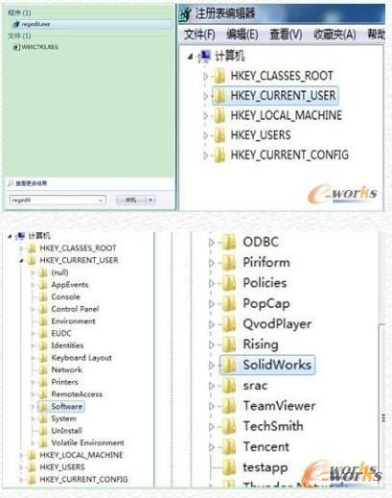
Task: Open the arrow menu beside the 关机 button
Action: [150, 200]
